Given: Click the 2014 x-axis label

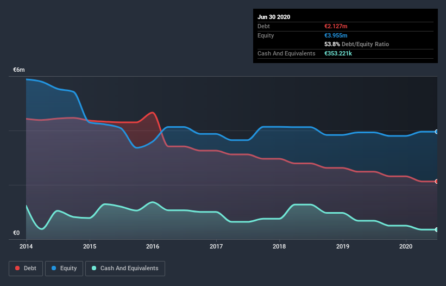Looking at the screenshot, I should pos(26,246).
